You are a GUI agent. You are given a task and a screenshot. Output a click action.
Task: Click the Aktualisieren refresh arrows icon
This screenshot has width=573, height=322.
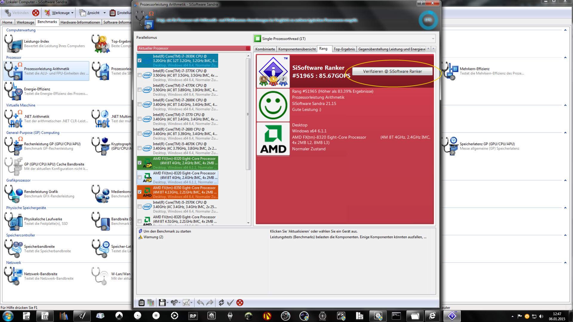pyautogui.click(x=221, y=303)
